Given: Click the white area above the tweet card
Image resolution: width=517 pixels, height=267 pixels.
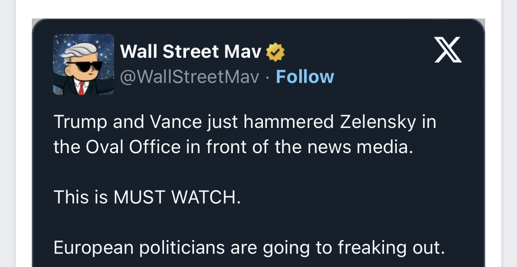Looking at the screenshot, I should tap(258, 8).
